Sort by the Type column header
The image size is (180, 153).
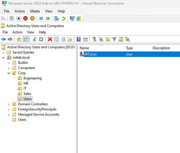click(137, 48)
